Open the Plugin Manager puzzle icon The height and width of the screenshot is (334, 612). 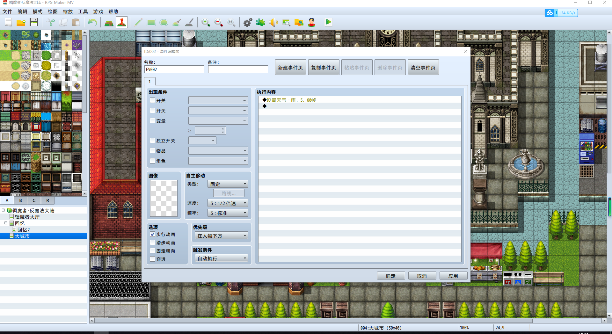click(x=261, y=22)
